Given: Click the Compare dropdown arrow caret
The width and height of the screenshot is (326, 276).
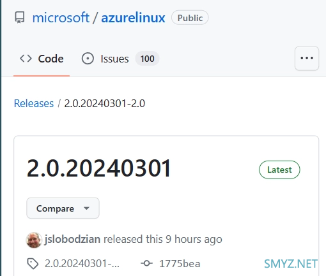Looking at the screenshot, I should (x=86, y=208).
